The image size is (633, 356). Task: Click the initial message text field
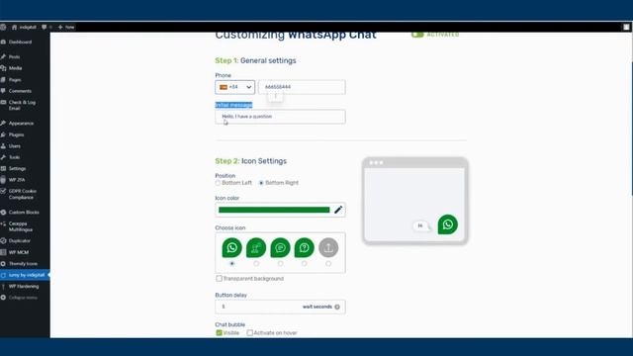pyautogui.click(x=280, y=117)
